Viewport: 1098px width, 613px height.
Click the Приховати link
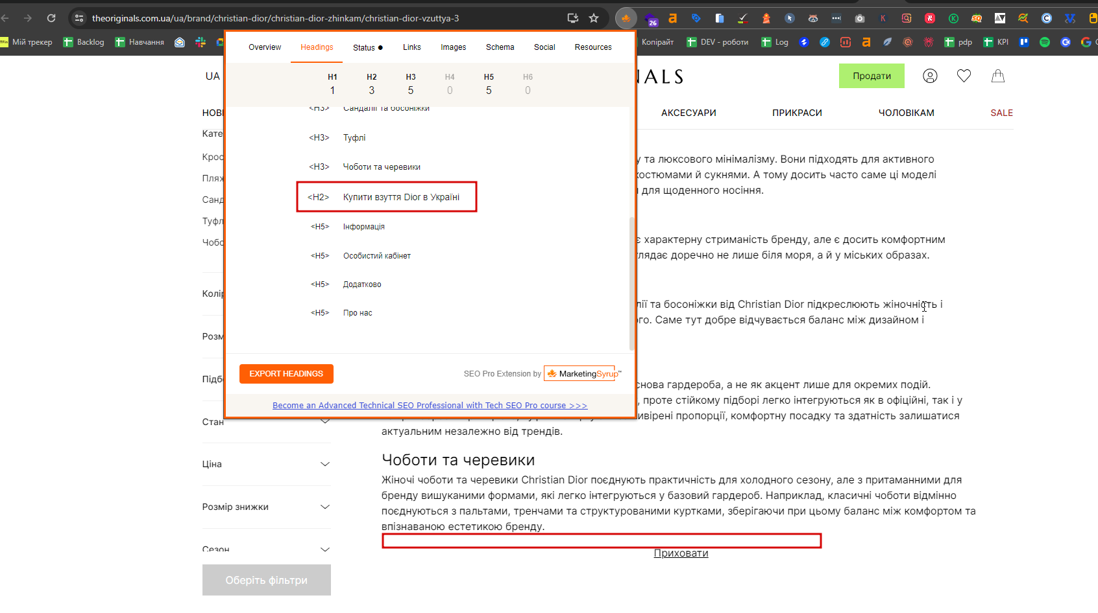681,553
